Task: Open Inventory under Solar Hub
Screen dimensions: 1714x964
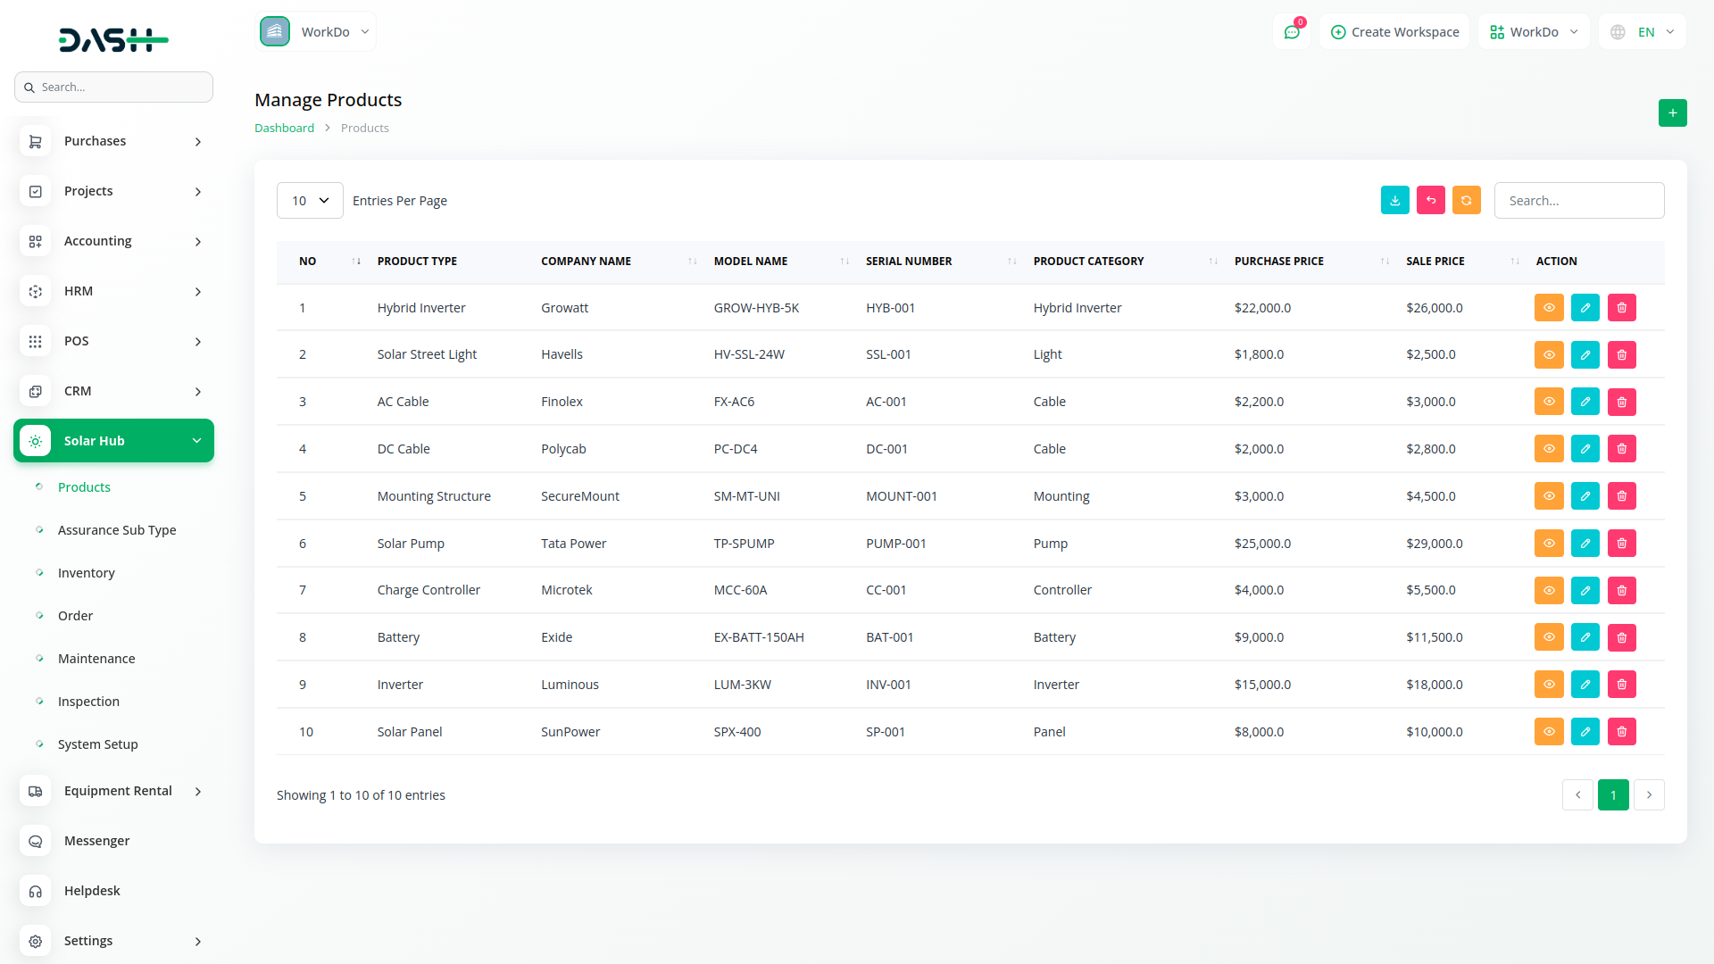Action: tap(86, 573)
